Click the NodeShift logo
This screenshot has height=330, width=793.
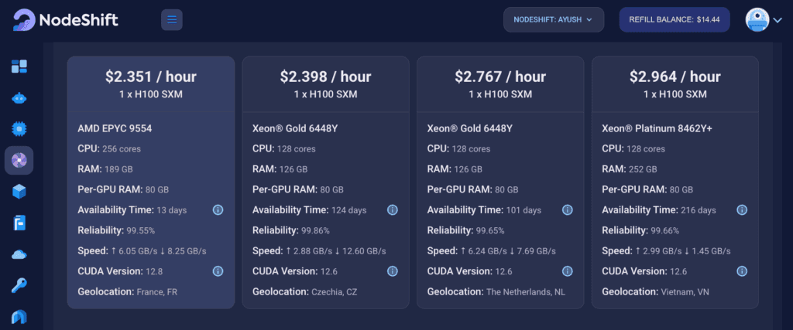coord(66,20)
